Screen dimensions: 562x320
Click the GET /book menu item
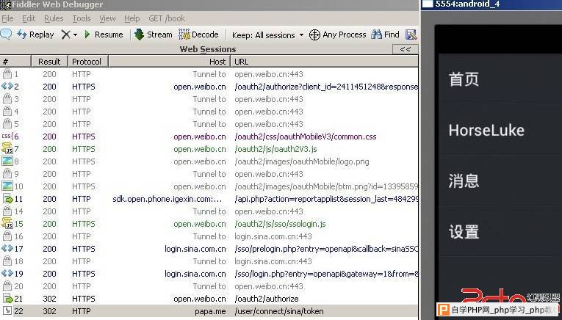[167, 18]
